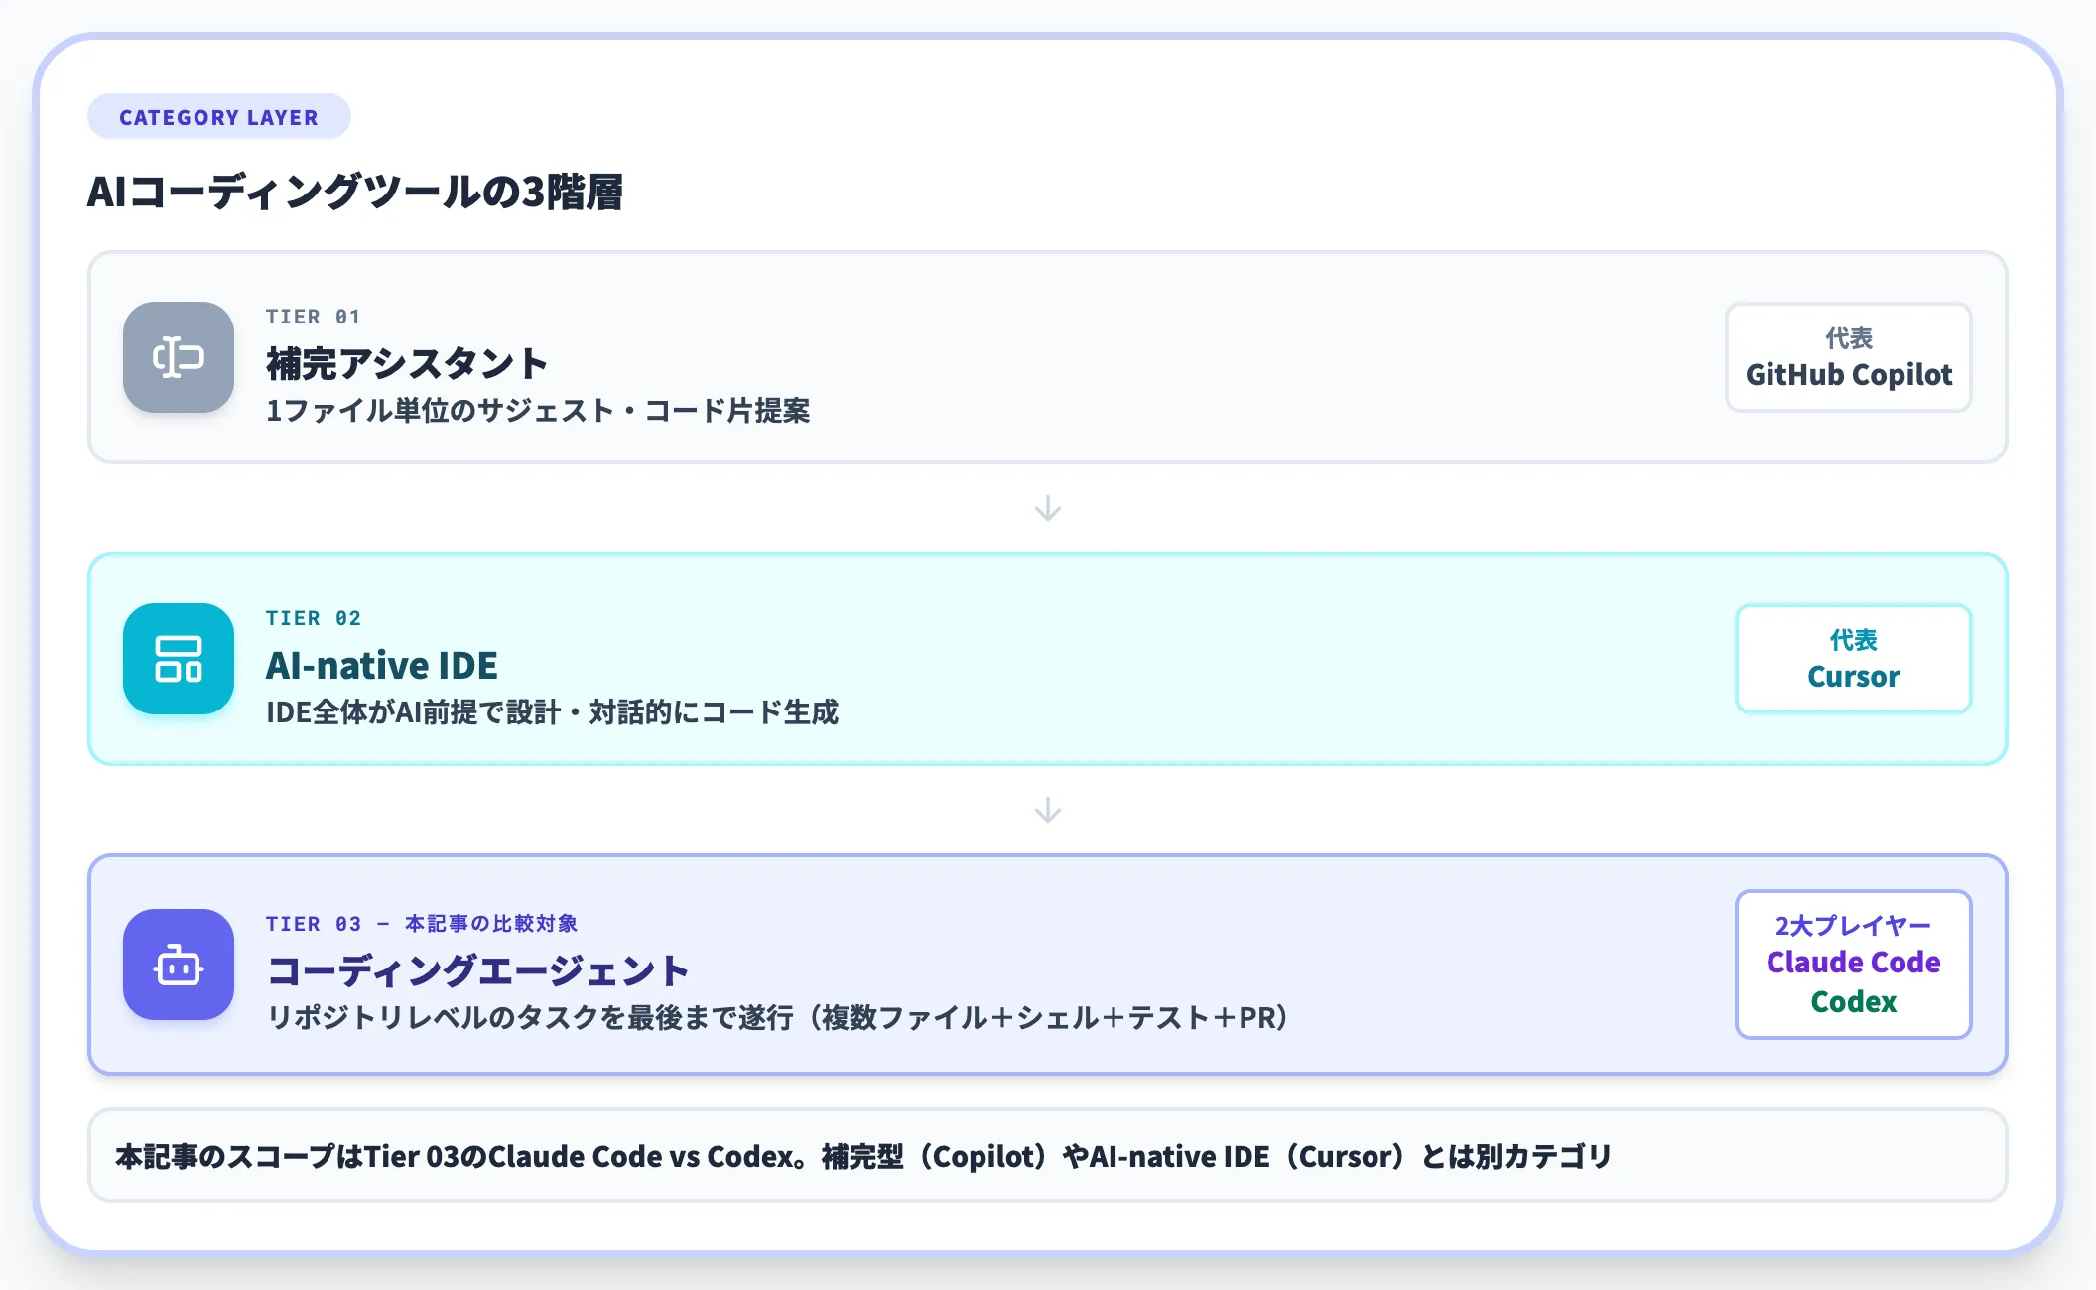This screenshot has height=1290, width=2096.
Task: Click the IDE全体がAI前提で設計 description
Action: [x=552, y=711]
